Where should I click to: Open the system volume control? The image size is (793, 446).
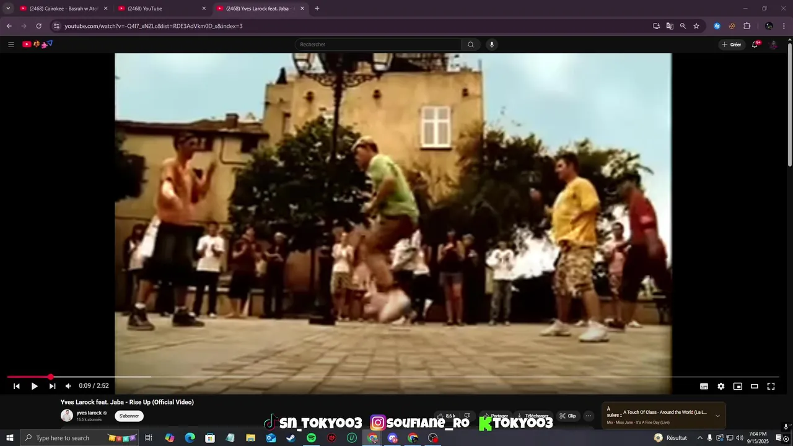739,438
